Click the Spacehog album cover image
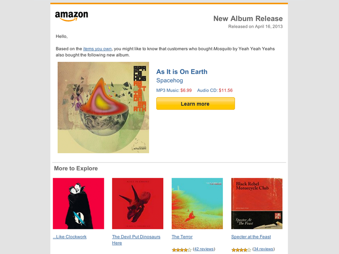This screenshot has height=254, width=339. (103, 108)
